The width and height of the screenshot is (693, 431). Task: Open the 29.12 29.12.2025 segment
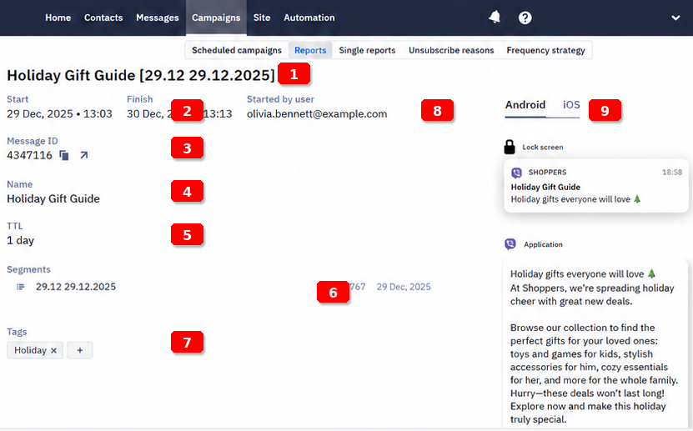tap(76, 287)
